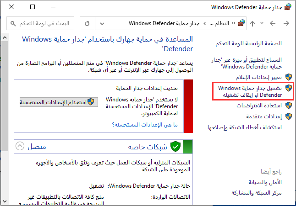This screenshot has height=206, width=296.
Task: Focus the البحث في لوحة التحكم search field
Action: click(40, 23)
